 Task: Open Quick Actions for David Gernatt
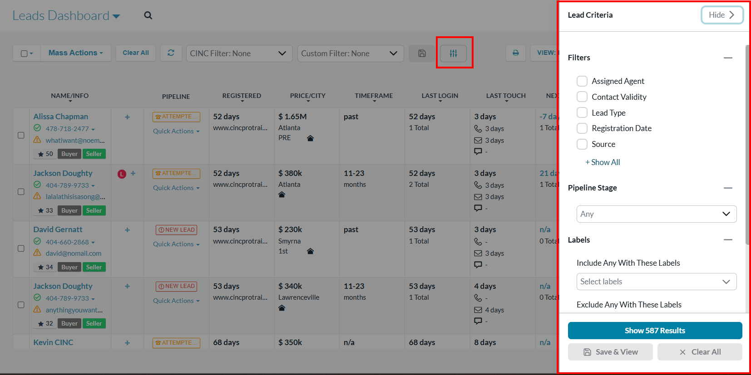(x=176, y=244)
